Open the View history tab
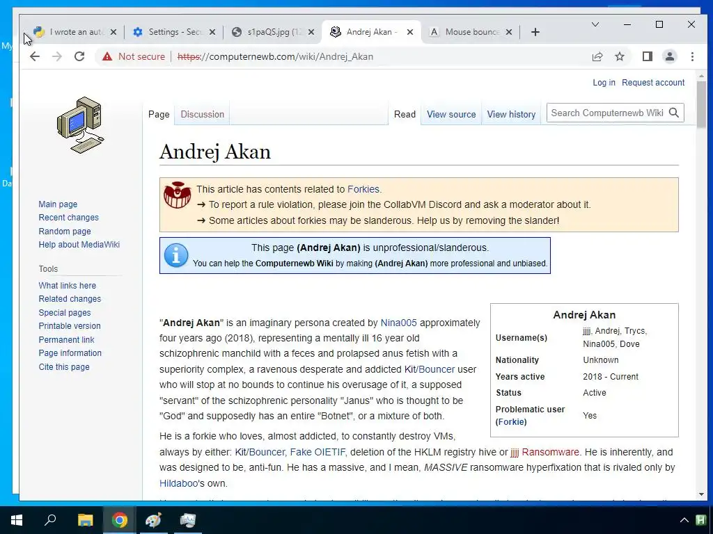713x534 pixels. tap(511, 115)
